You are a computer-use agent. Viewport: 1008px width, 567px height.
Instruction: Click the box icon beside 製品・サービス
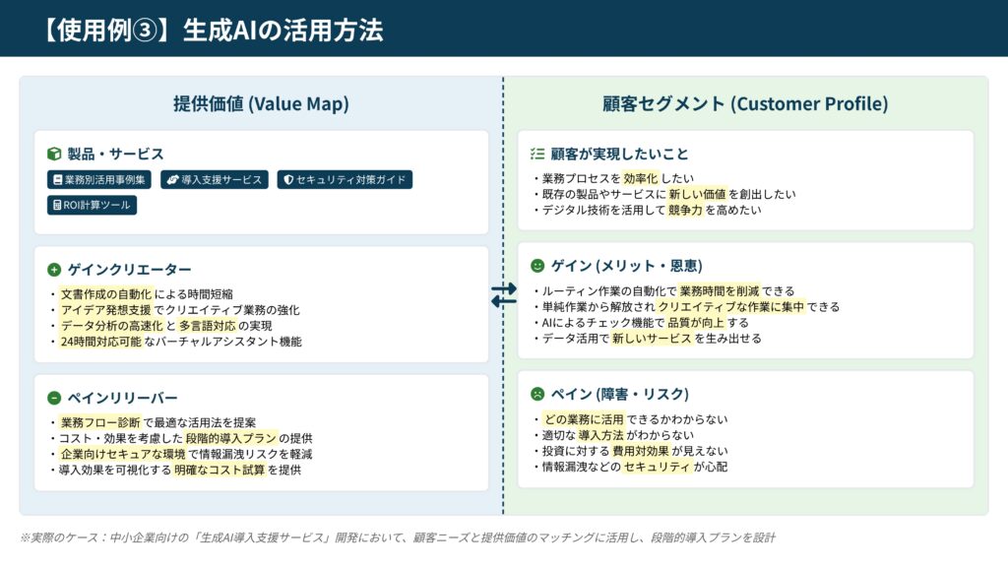pos(54,155)
